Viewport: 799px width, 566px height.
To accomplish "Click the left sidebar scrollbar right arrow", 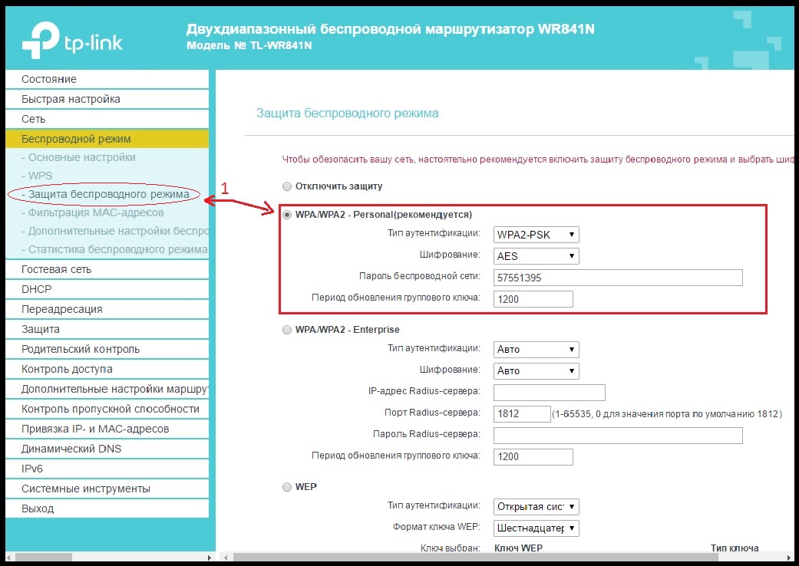I will click(x=210, y=558).
